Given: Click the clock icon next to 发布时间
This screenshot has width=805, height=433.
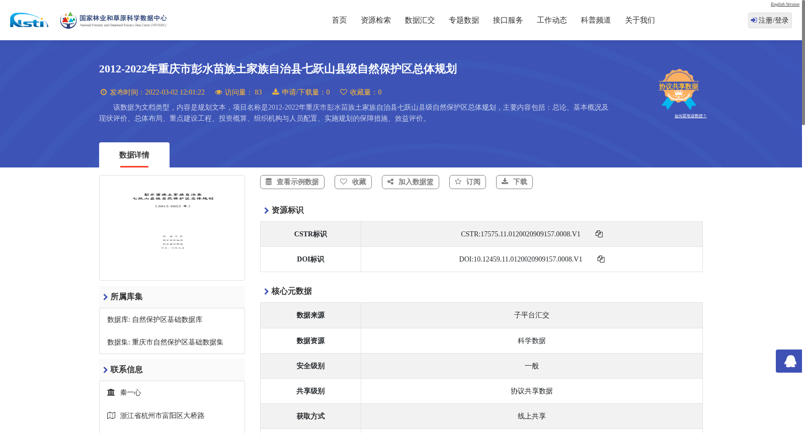Looking at the screenshot, I should [x=104, y=92].
